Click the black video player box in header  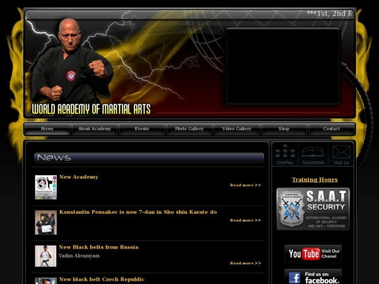click(283, 66)
